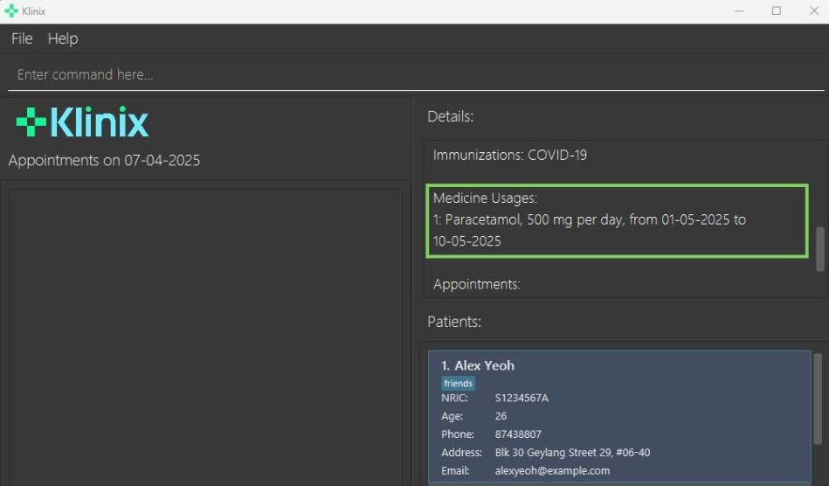Image resolution: width=829 pixels, height=486 pixels.
Task: Click the 'Appointments on 07-04-2025' heading
Action: [x=104, y=161]
